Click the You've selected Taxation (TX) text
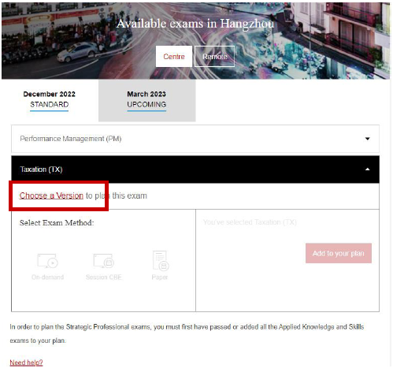The width and height of the screenshot is (393, 376). [x=250, y=222]
